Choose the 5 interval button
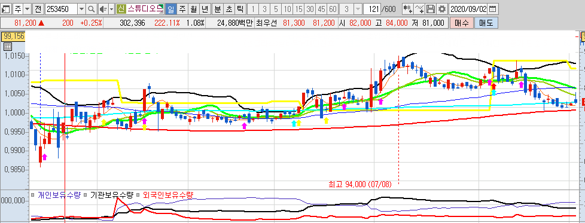This screenshot has height=223, width=585. (x=276, y=8)
